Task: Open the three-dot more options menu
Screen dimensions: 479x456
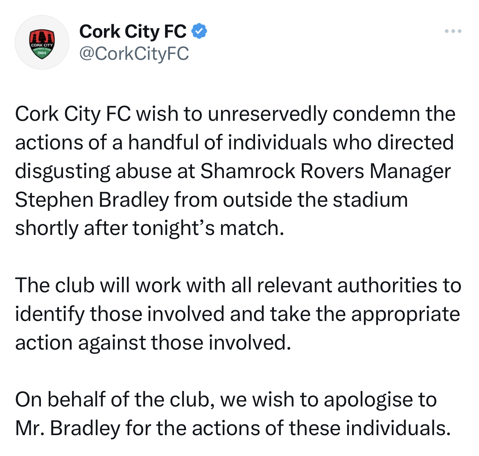Action: (x=453, y=31)
